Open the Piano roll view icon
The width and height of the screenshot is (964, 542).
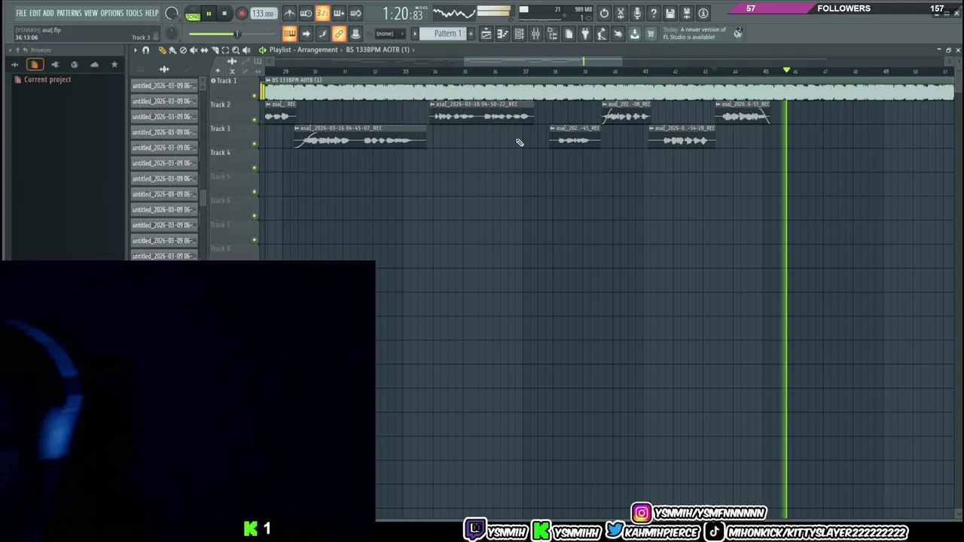click(x=502, y=34)
